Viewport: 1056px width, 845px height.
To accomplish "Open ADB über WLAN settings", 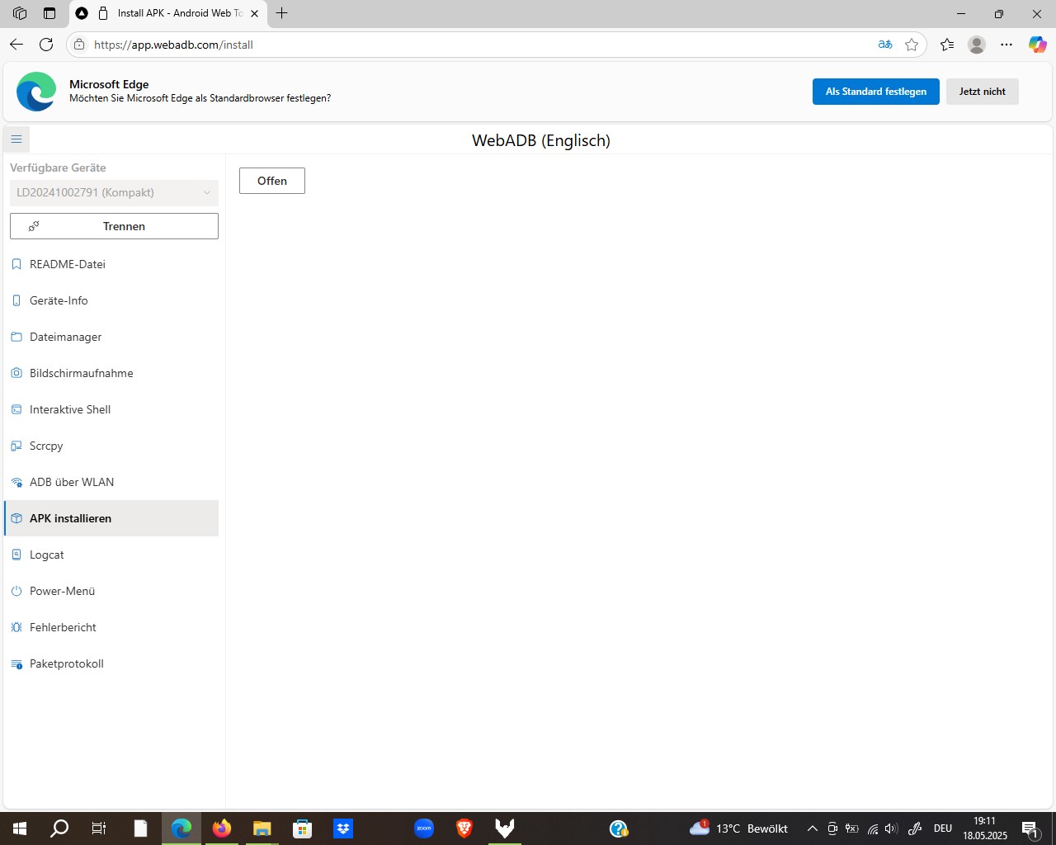I will point(111,482).
